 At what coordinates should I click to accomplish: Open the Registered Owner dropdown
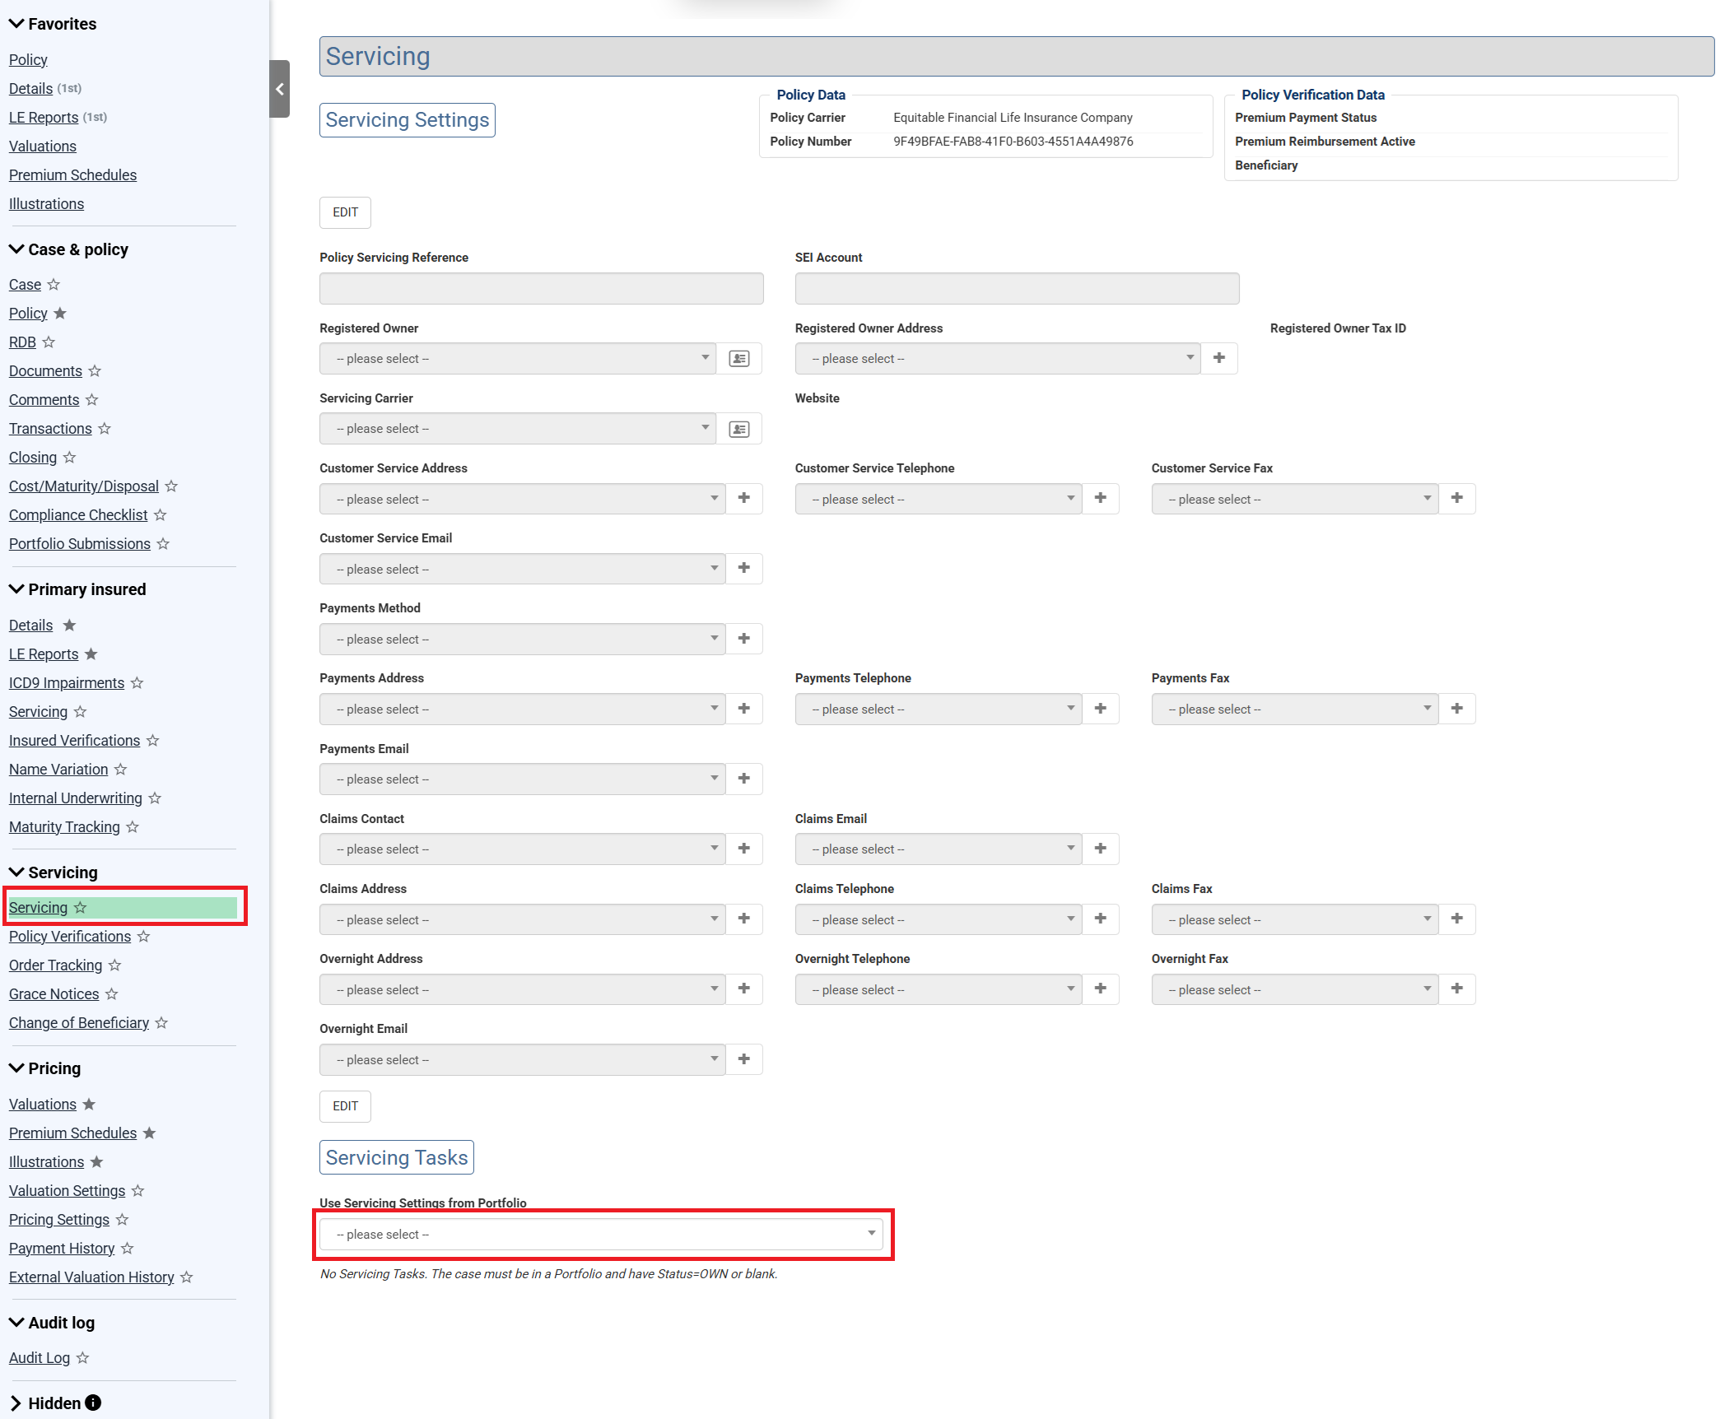[x=517, y=359]
